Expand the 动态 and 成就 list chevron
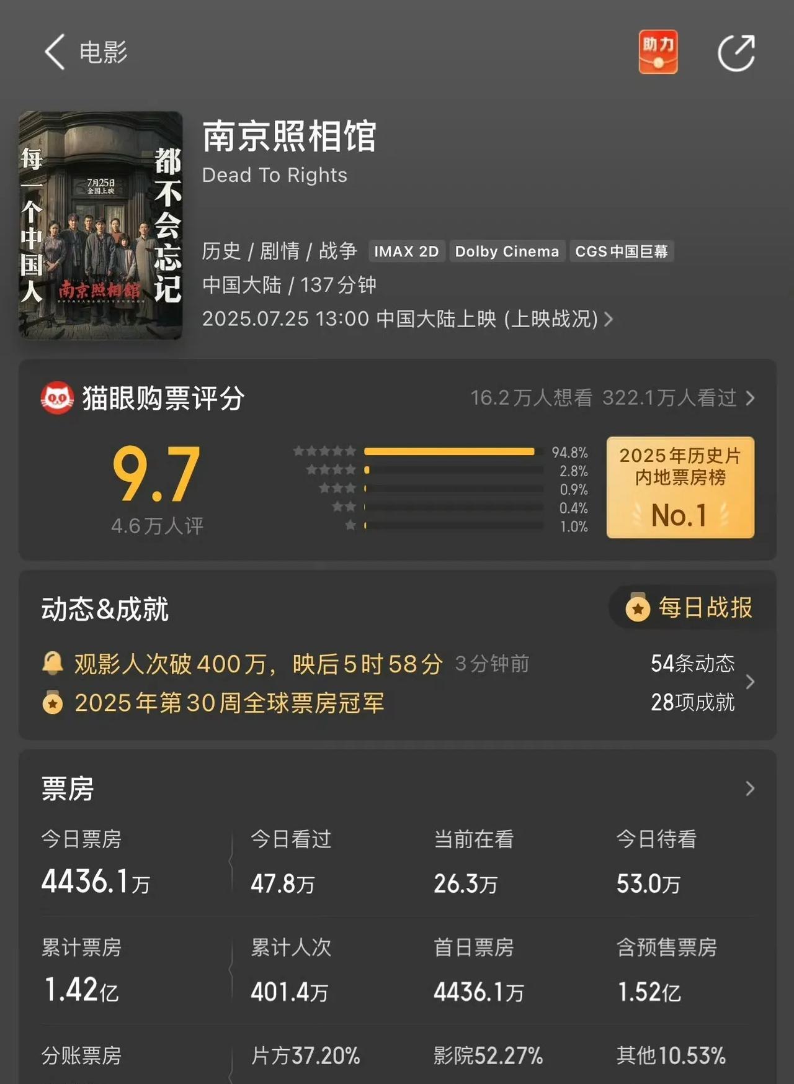The image size is (794, 1084). [750, 682]
